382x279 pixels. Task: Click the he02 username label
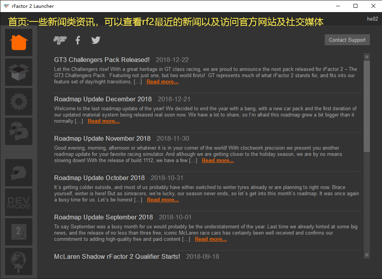(373, 19)
